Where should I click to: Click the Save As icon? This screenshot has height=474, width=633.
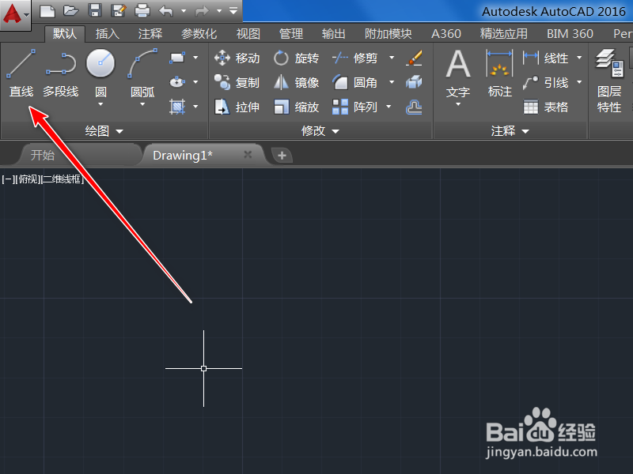click(118, 11)
